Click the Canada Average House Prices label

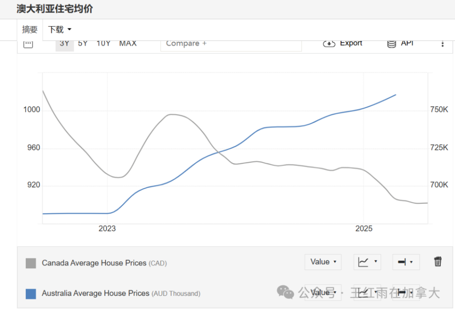pyautogui.click(x=94, y=263)
